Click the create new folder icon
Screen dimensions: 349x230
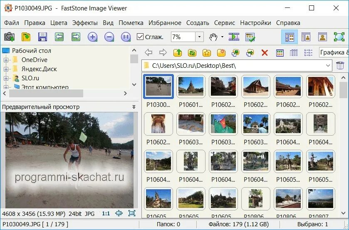pyautogui.click(x=221, y=52)
